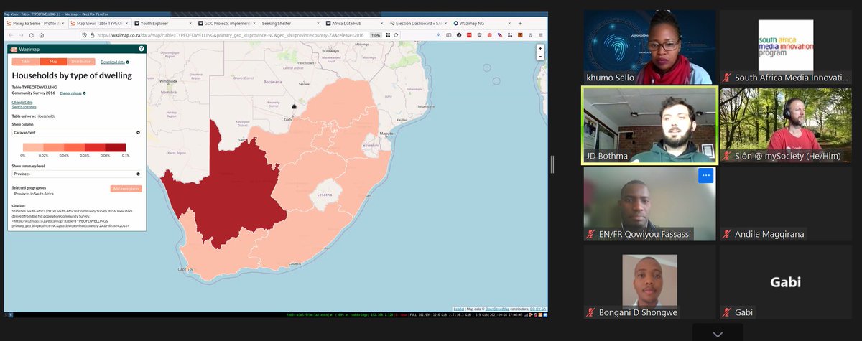Viewport: 862px width, 341px height.
Task: Switch to the Pixley ka Seme Profile tab
Action: pos(36,23)
